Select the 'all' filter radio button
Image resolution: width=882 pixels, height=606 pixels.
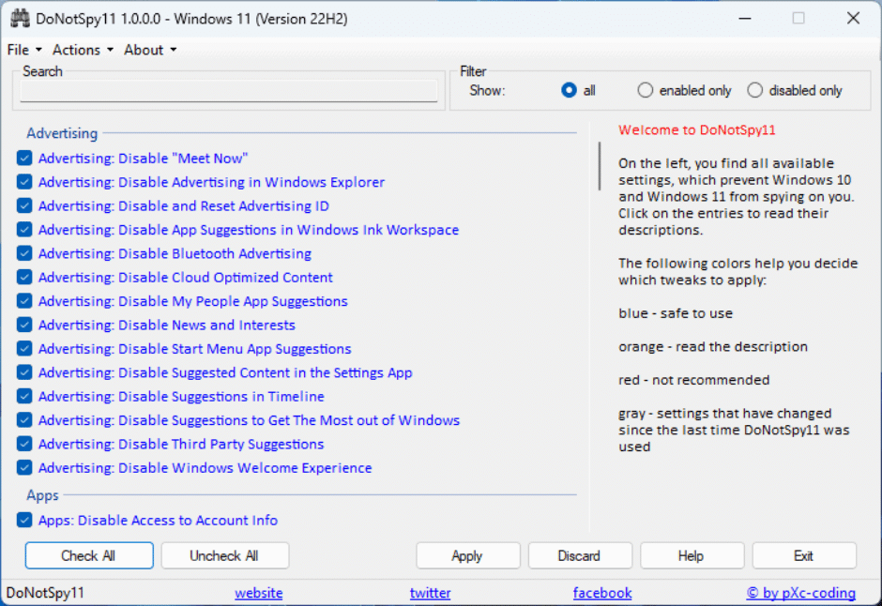point(569,90)
